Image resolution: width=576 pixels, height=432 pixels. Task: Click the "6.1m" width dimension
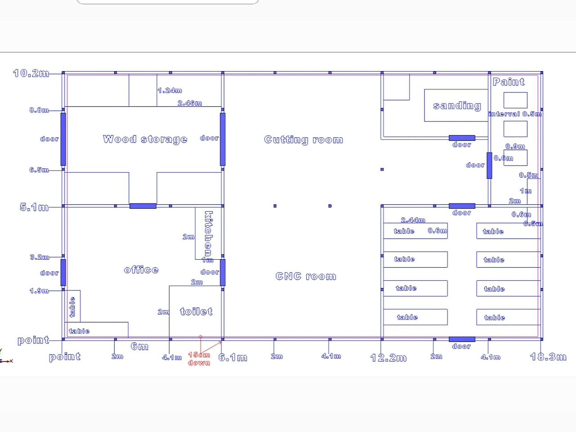coord(233,358)
